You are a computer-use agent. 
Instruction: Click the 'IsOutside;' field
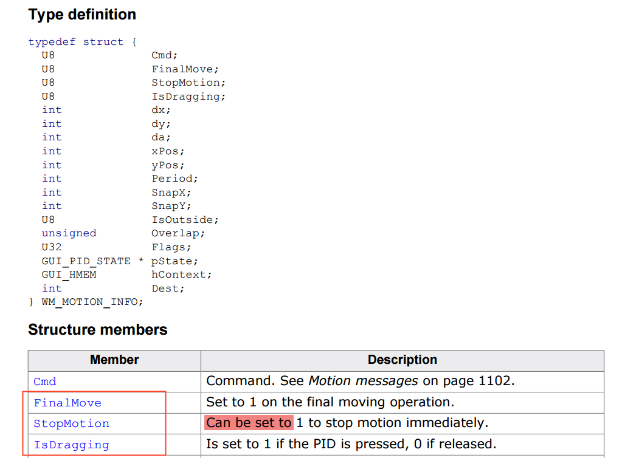coord(185,220)
